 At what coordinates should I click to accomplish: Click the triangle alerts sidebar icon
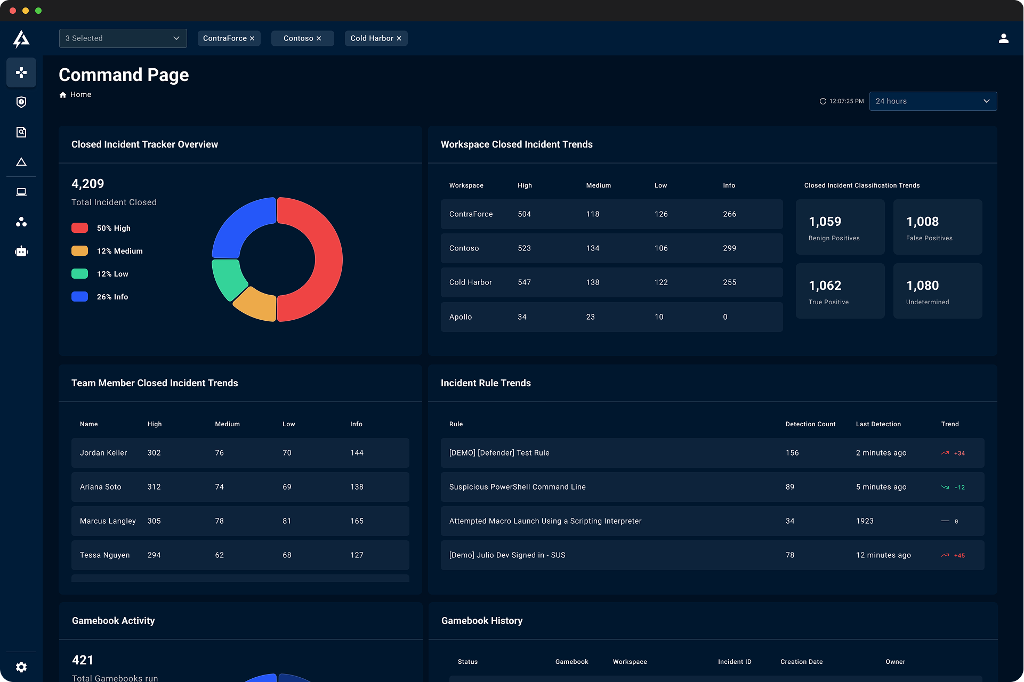(x=21, y=162)
